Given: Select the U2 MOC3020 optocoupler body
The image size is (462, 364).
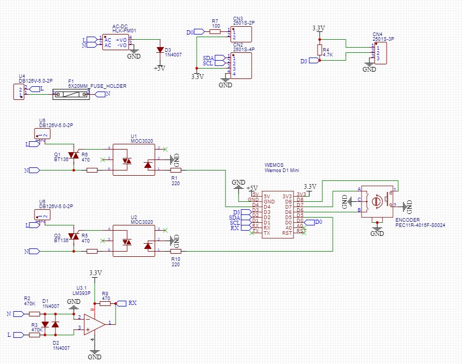Looking at the screenshot, I should (x=134, y=241).
